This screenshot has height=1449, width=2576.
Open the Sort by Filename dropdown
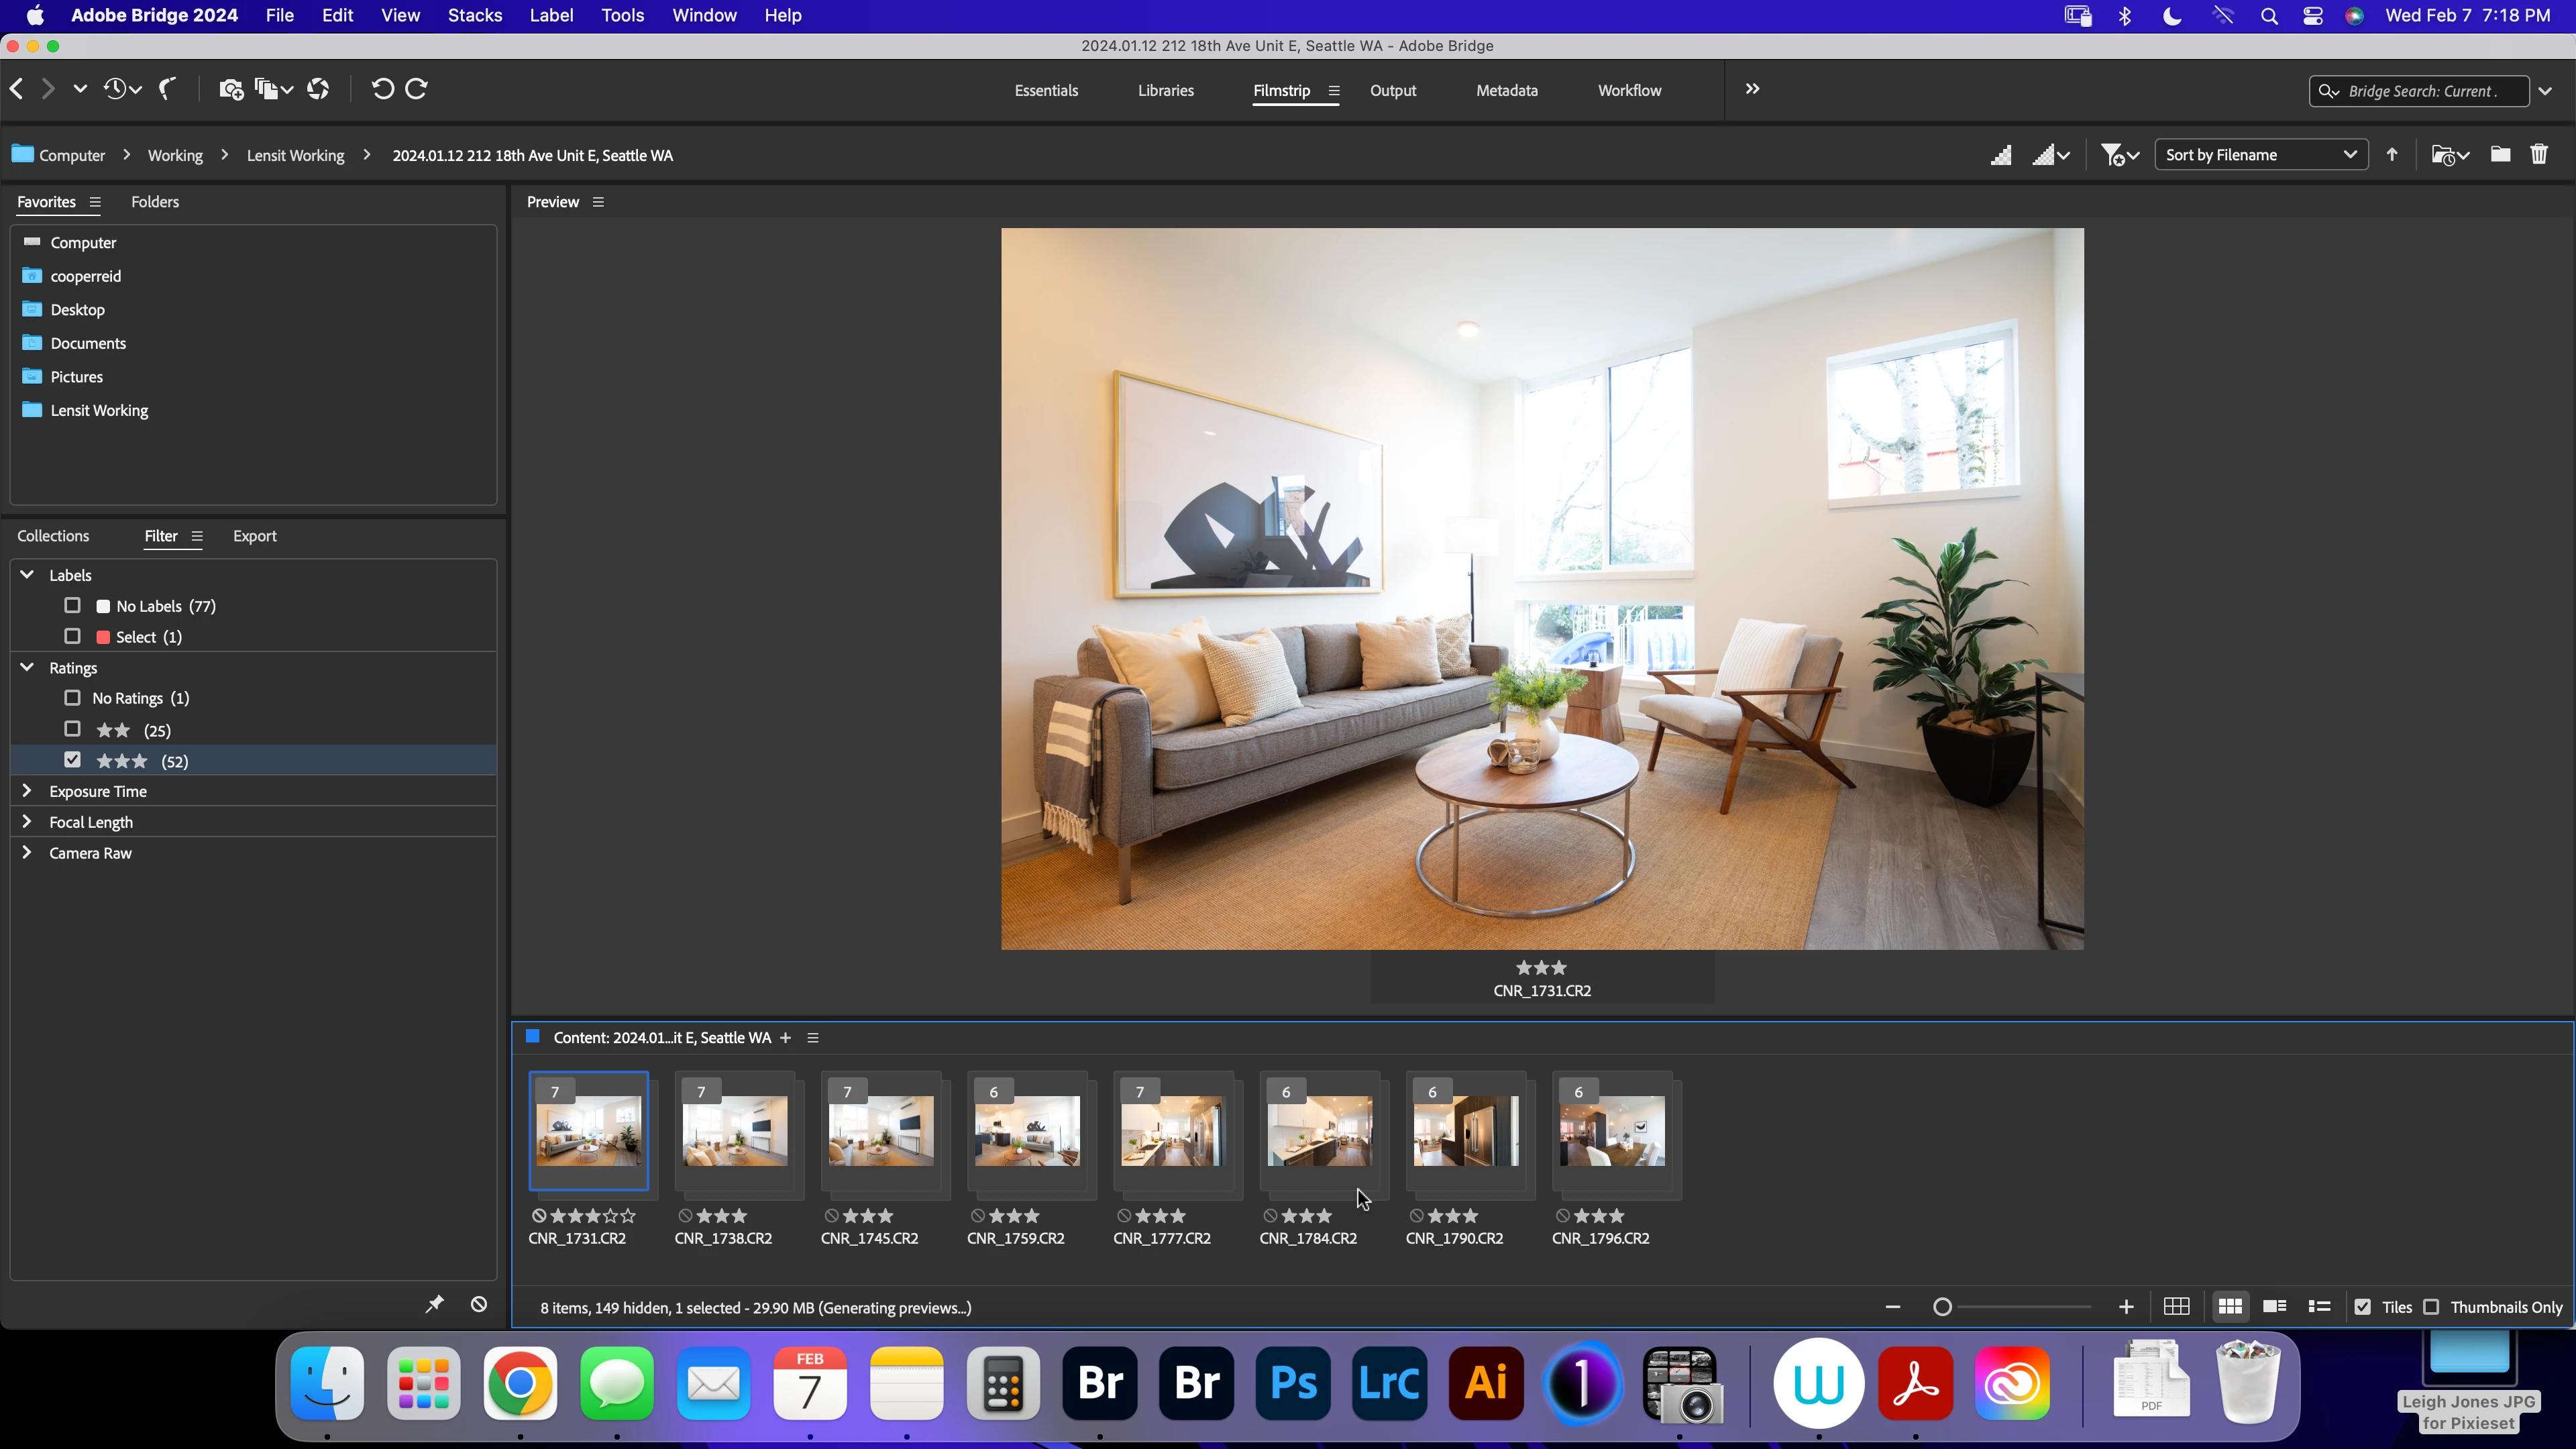click(x=2260, y=155)
